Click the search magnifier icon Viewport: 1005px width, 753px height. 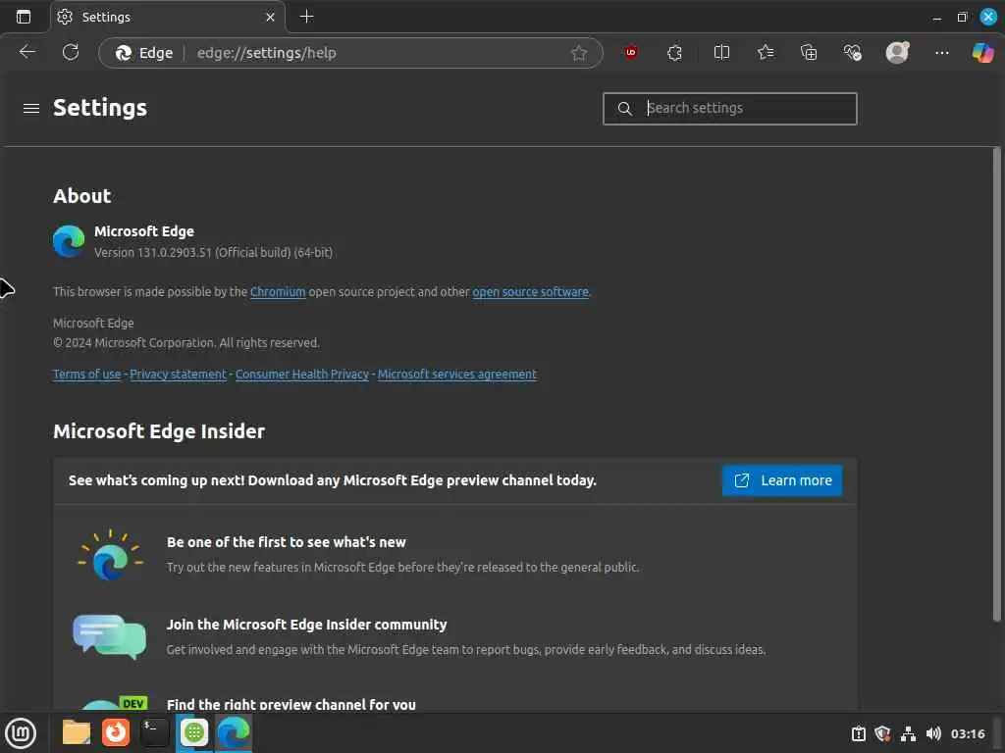point(625,108)
